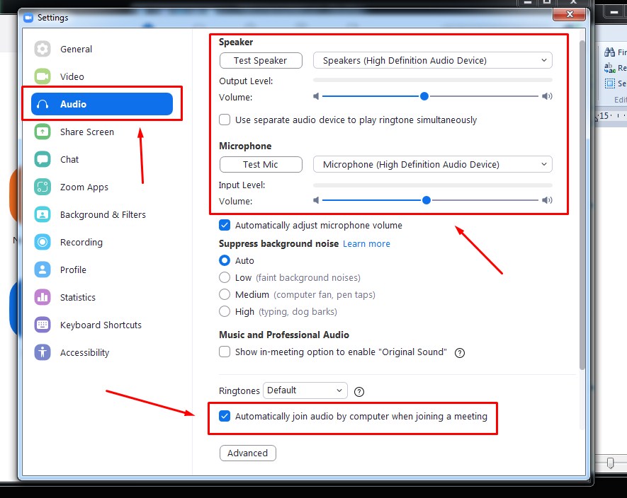This screenshot has width=627, height=498.
Task: Click the Ringtones help question icon
Action: [359, 392]
